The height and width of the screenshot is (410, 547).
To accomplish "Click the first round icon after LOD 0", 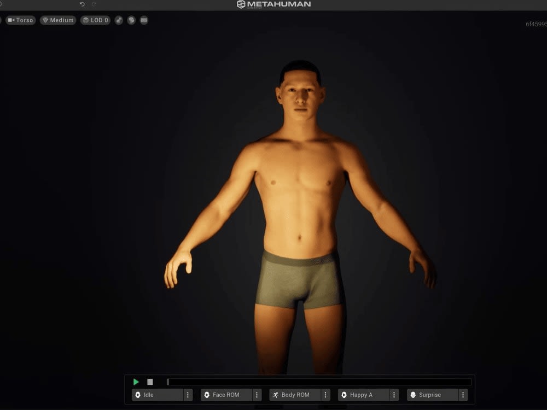I will [119, 20].
